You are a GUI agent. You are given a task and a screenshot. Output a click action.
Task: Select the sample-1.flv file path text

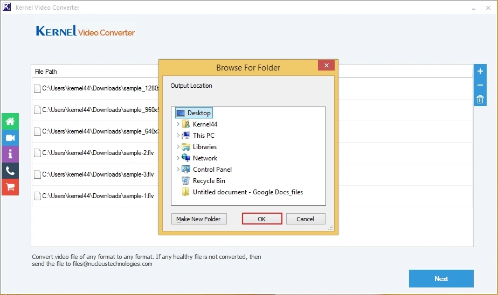coord(98,196)
